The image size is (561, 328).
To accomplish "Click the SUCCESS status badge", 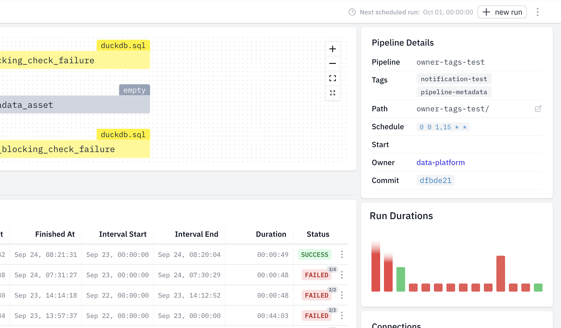I will point(315,254).
